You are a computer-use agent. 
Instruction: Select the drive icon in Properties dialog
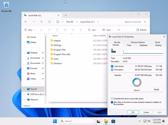113,51
